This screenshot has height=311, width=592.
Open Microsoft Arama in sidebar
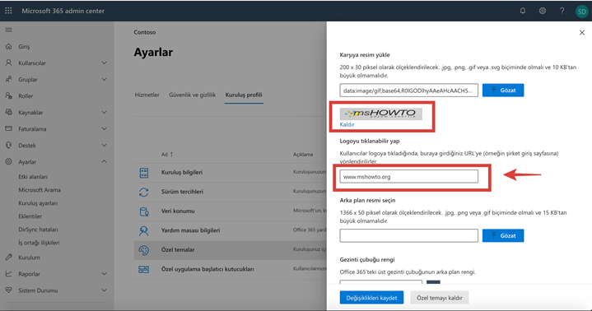pos(40,190)
